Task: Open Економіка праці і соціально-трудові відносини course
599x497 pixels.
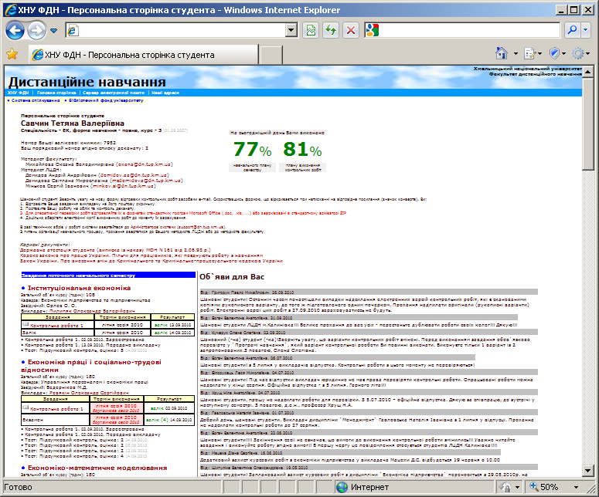Action: pyautogui.click(x=91, y=366)
